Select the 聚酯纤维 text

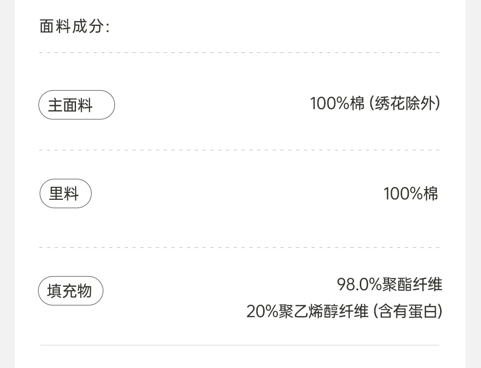coord(412,284)
